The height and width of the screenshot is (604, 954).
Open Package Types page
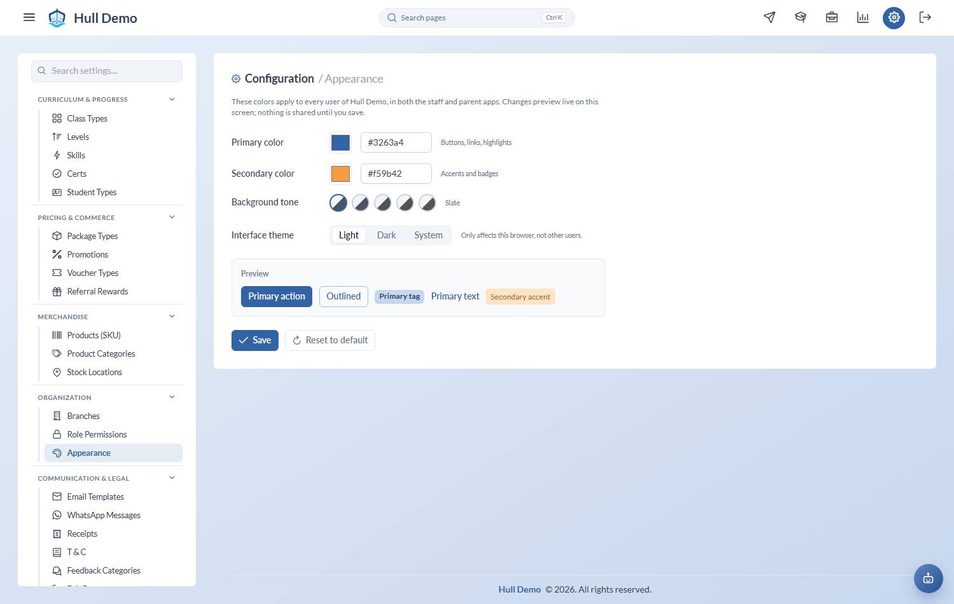(113, 236)
